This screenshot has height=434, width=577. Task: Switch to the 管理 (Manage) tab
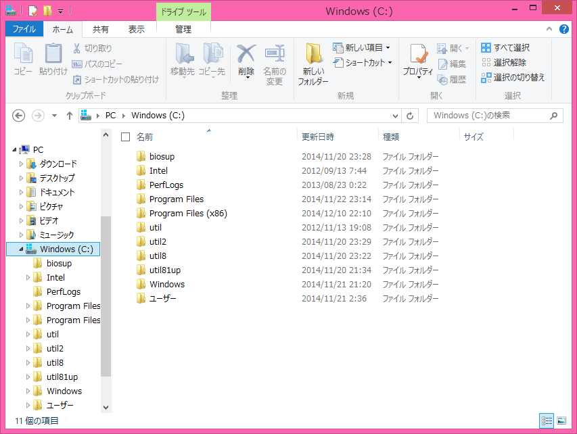[x=183, y=30]
